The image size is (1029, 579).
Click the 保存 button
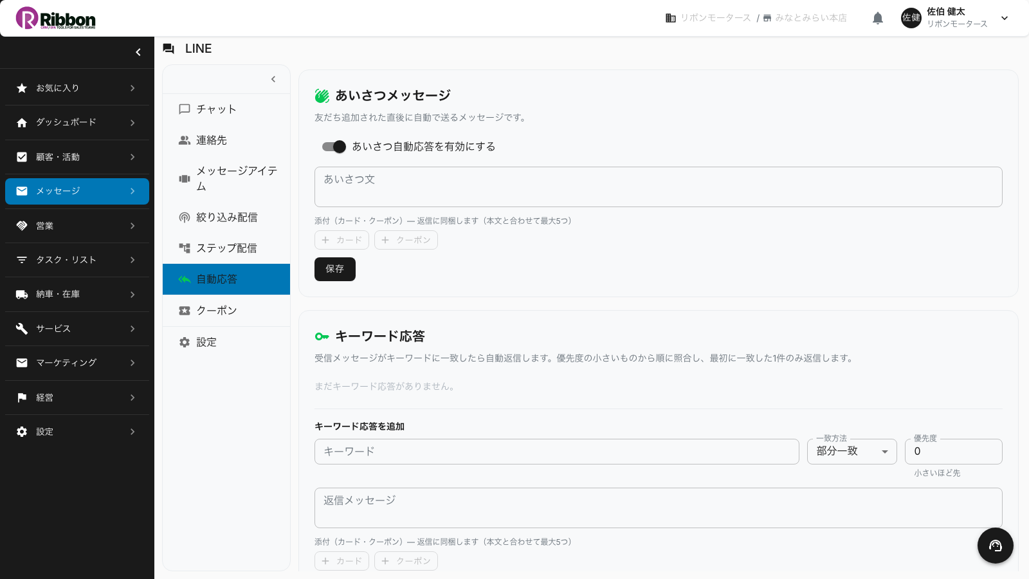tap(335, 269)
